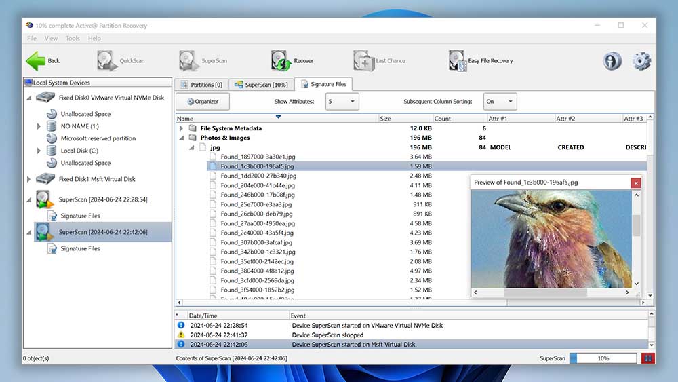Screen dimensions: 678x382
Task: Click the preview's vertical scrollbar thumb
Action: (636, 225)
